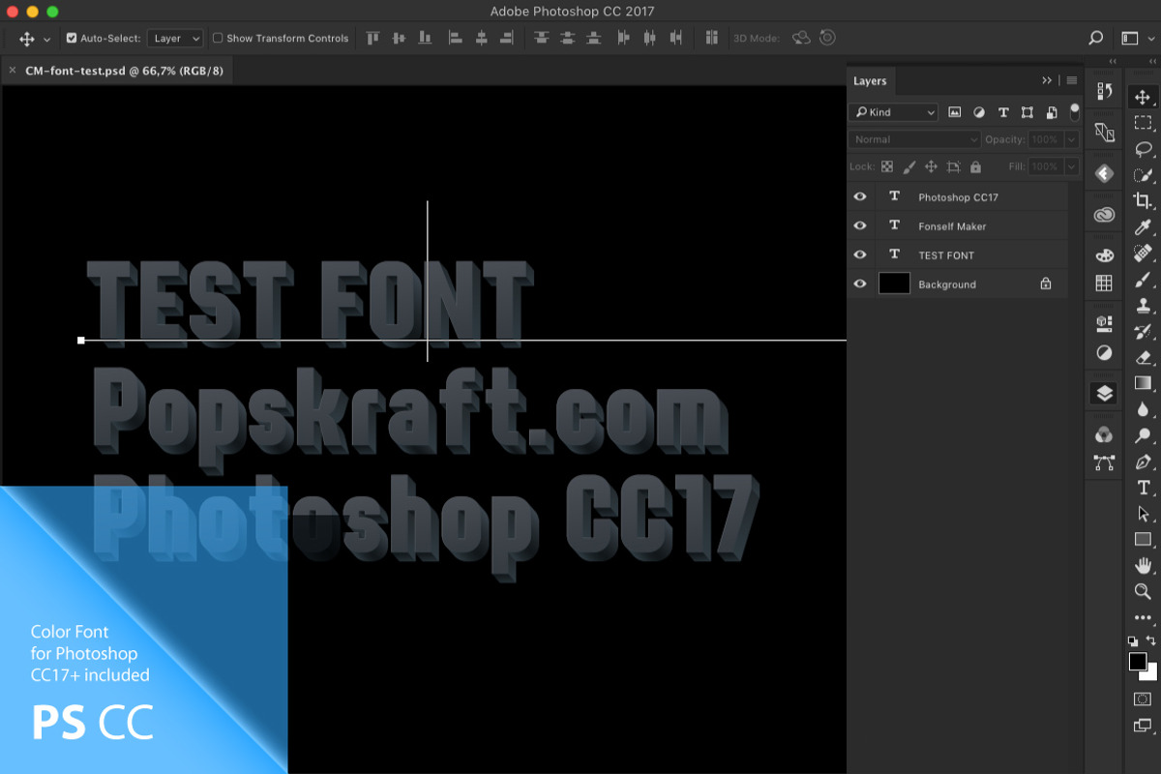Select the Healing Brush tool
Viewport: 1161px width, 774px height.
[1143, 253]
